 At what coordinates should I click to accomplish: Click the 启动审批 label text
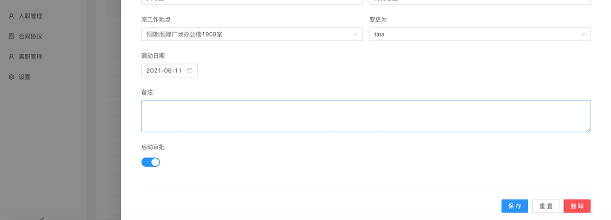(153, 147)
